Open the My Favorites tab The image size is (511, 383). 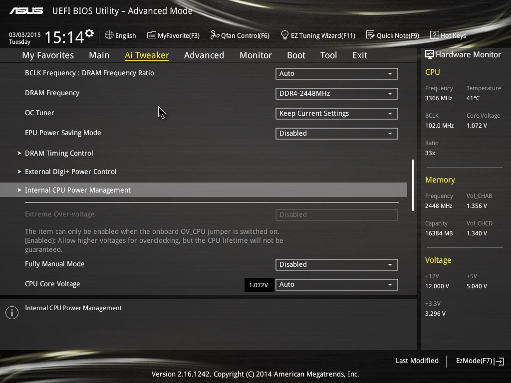tap(48, 55)
